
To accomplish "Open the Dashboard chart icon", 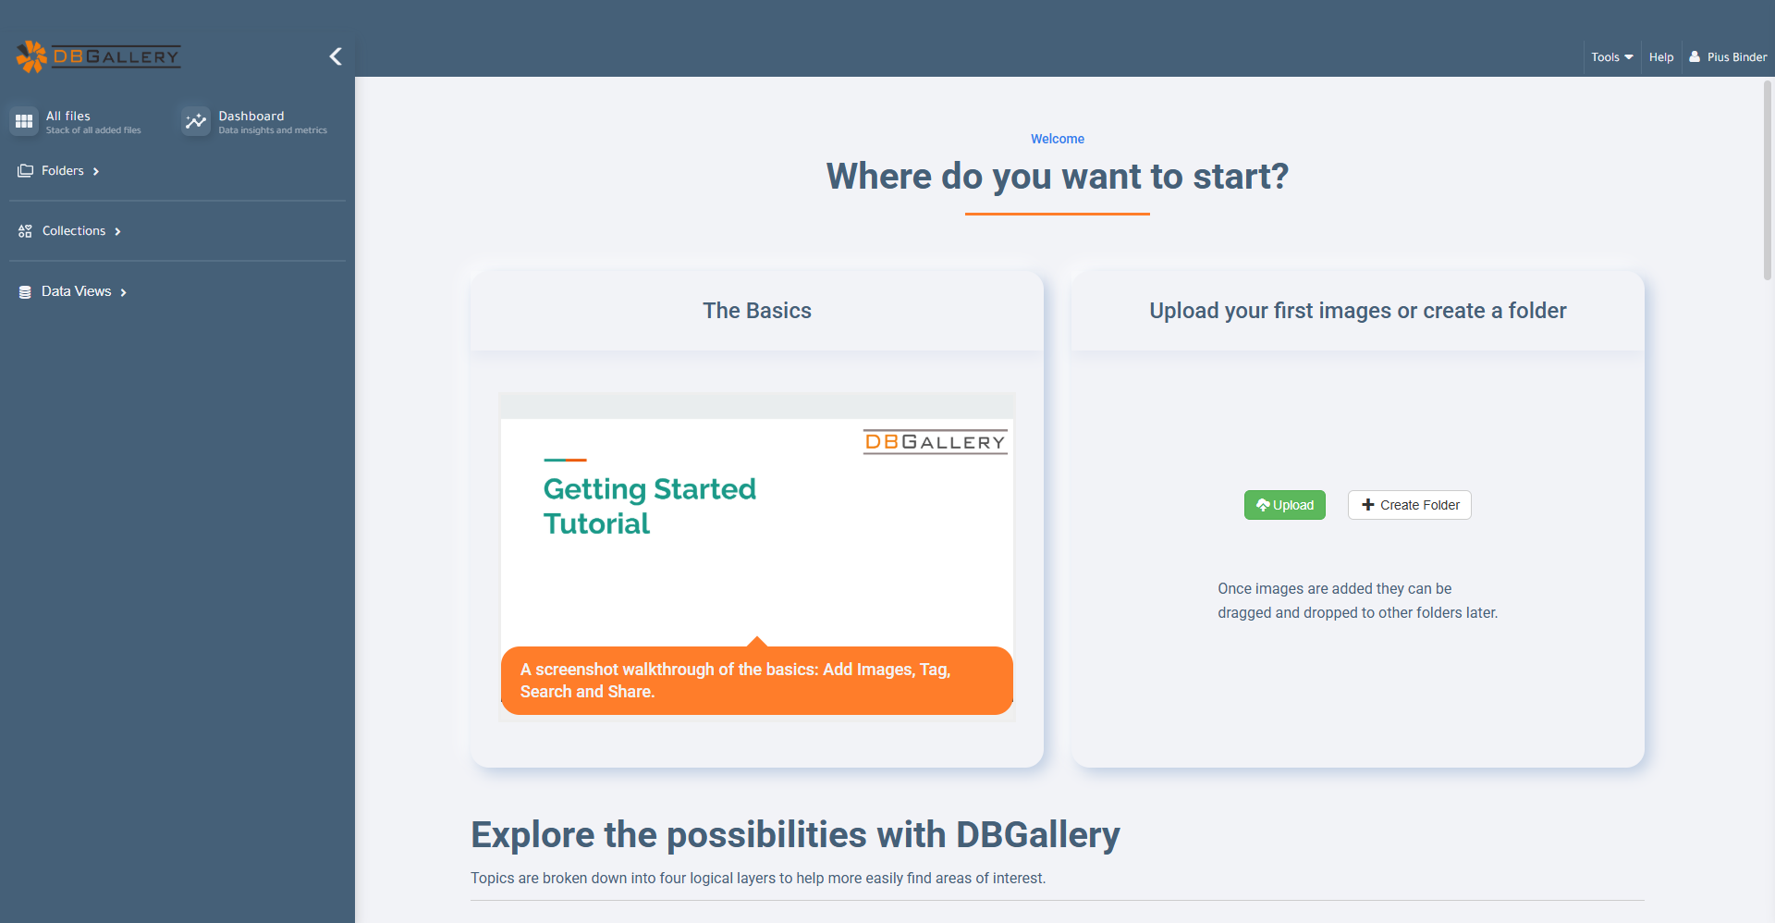I will (196, 121).
